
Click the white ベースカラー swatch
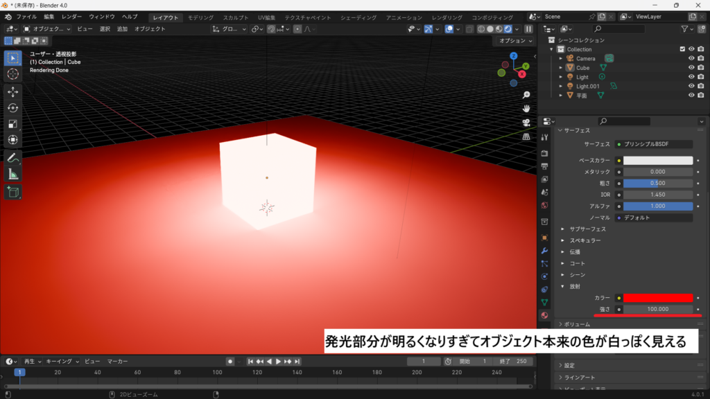point(658,161)
